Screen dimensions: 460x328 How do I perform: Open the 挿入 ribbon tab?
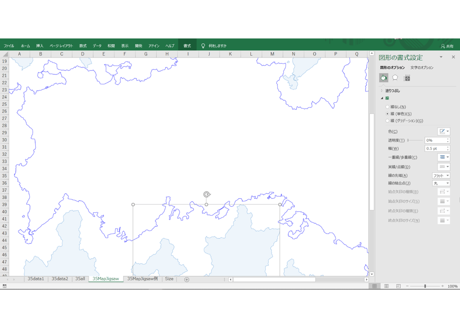point(40,46)
